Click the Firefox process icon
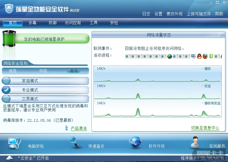 [205, 56]
